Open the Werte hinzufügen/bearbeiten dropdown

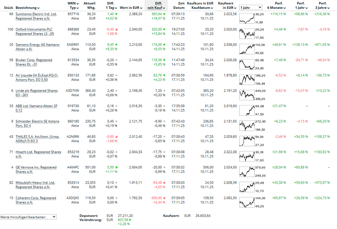[x=28, y=217]
